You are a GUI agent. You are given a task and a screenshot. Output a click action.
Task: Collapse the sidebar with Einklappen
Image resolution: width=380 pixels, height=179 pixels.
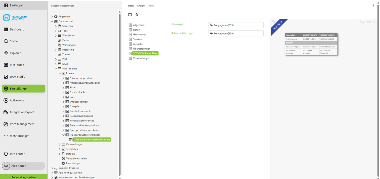pos(17,5)
